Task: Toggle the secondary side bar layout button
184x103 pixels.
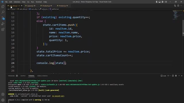Action: click(162, 2)
